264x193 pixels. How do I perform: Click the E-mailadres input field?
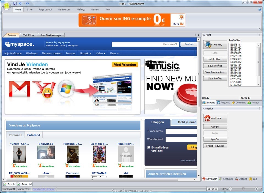click(181, 131)
